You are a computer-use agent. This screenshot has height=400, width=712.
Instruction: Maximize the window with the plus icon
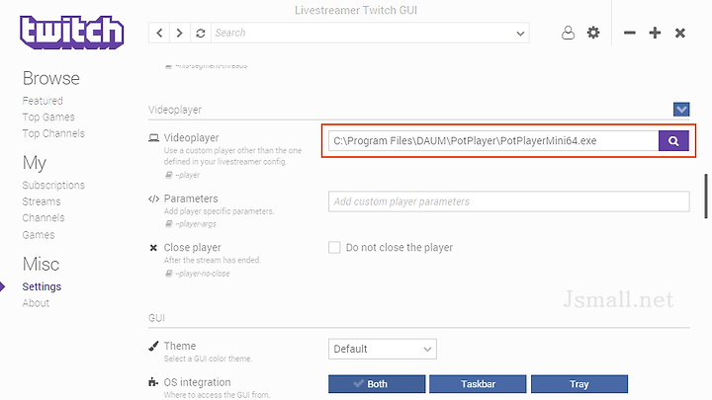click(x=655, y=33)
